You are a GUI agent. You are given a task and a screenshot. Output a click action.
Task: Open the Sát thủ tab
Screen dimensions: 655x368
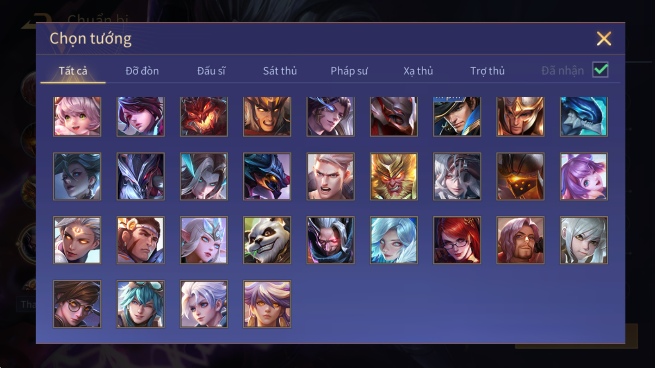point(280,71)
